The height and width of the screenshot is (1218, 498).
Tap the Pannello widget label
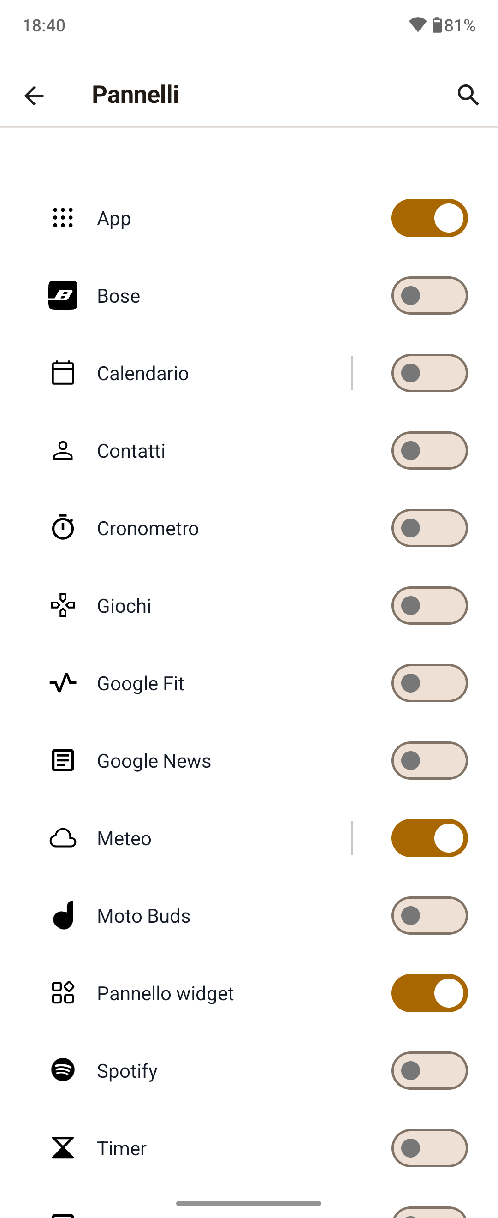coord(166,993)
